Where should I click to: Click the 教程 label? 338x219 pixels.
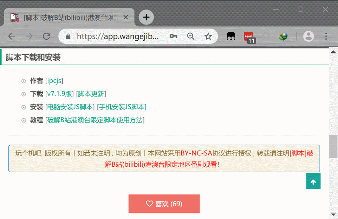pos(37,120)
